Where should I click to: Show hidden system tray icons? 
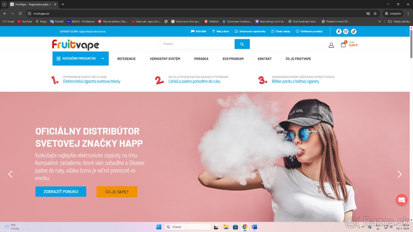tap(362, 227)
